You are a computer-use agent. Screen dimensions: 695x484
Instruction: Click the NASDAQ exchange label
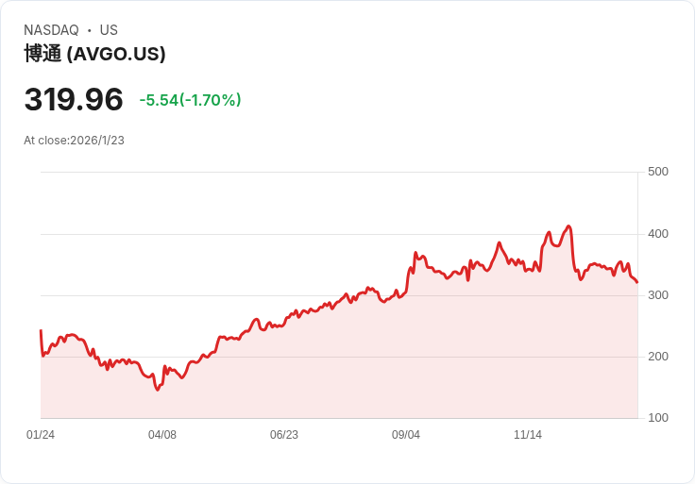pos(51,30)
